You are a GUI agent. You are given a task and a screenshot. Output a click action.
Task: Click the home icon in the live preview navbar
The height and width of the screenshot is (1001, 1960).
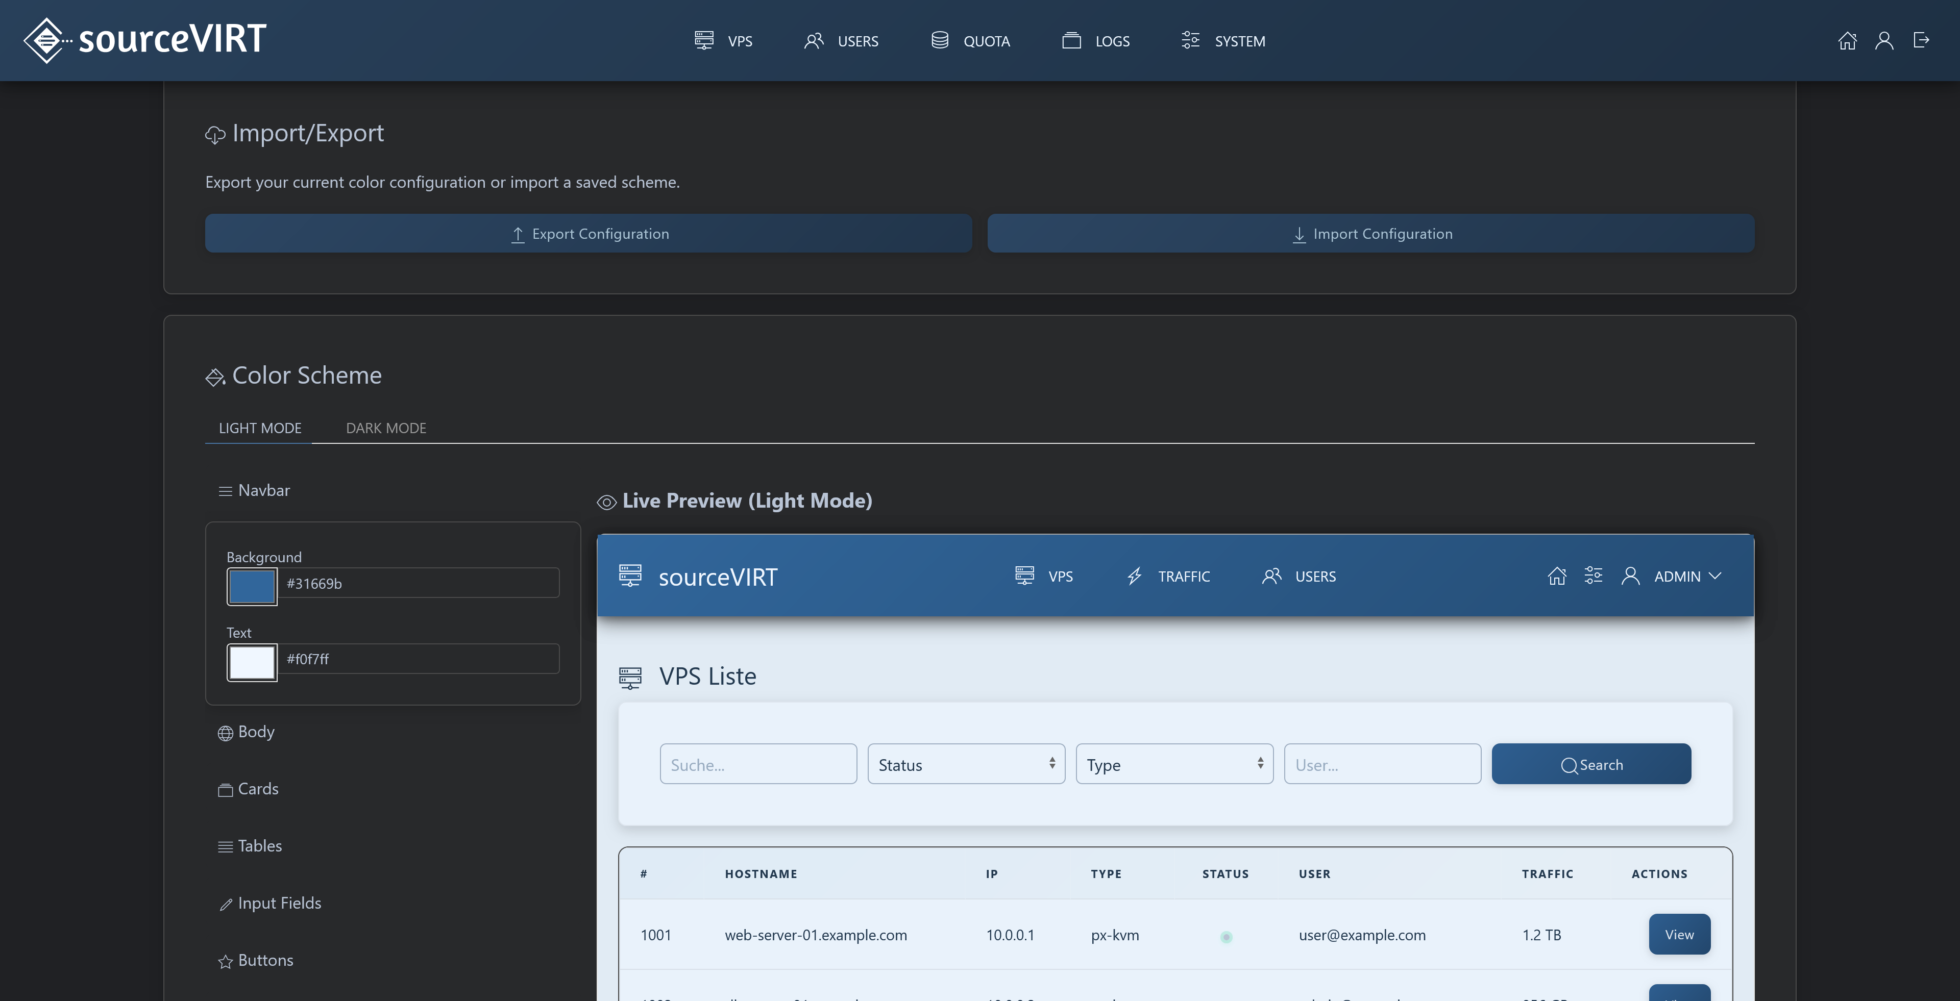pyautogui.click(x=1557, y=576)
